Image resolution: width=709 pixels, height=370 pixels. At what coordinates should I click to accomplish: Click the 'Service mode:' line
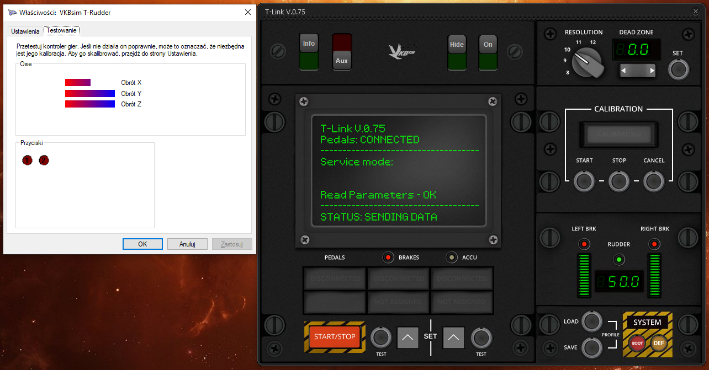coord(357,162)
